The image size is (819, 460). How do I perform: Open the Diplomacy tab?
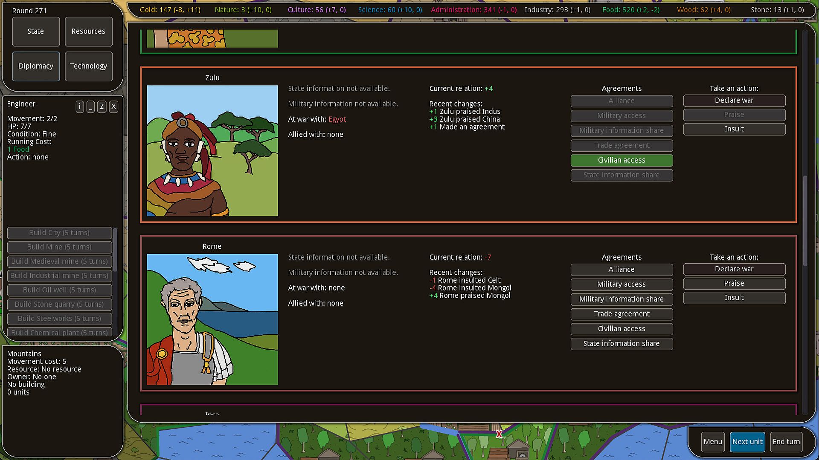point(36,66)
